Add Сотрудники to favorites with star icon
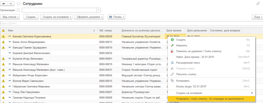The image size is (263, 103). [19, 4]
